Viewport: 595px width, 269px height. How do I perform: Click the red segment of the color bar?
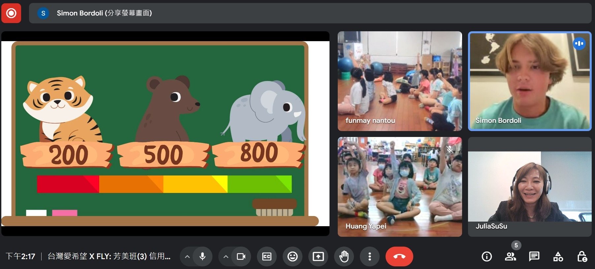(x=68, y=184)
